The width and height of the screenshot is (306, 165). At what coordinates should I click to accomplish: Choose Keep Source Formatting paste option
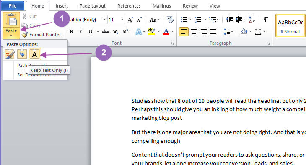[x=10, y=54]
